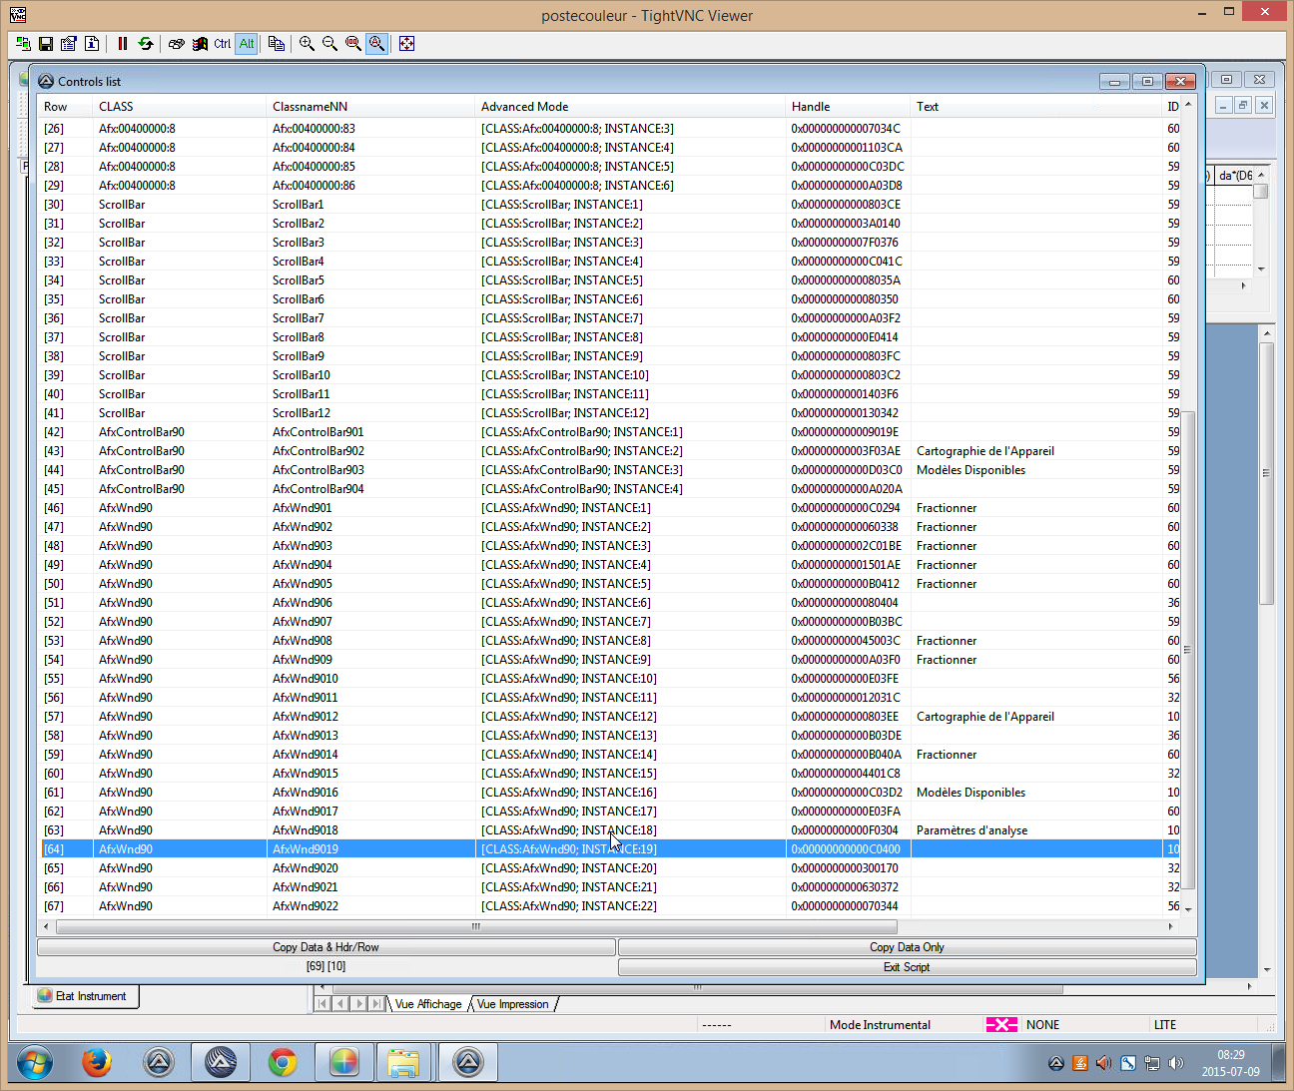Click the horizontal scrollbar right arrow in Controls list
This screenshot has width=1294, height=1091.
[x=1170, y=926]
